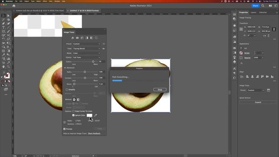Click Horizontal Align Left icon in Align
Viewport: 279px width, 157px height.
[247, 77]
